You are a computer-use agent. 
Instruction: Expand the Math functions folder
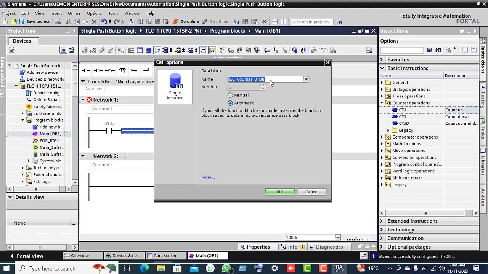tap(382, 144)
